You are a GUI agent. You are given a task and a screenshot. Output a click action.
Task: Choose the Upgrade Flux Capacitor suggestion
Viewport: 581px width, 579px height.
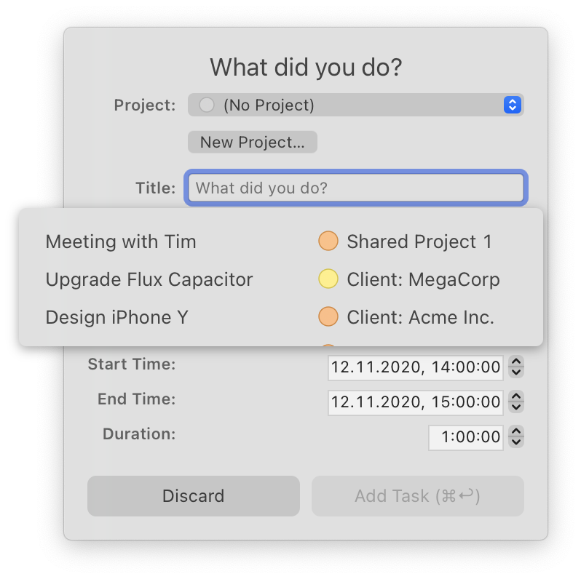point(149,279)
